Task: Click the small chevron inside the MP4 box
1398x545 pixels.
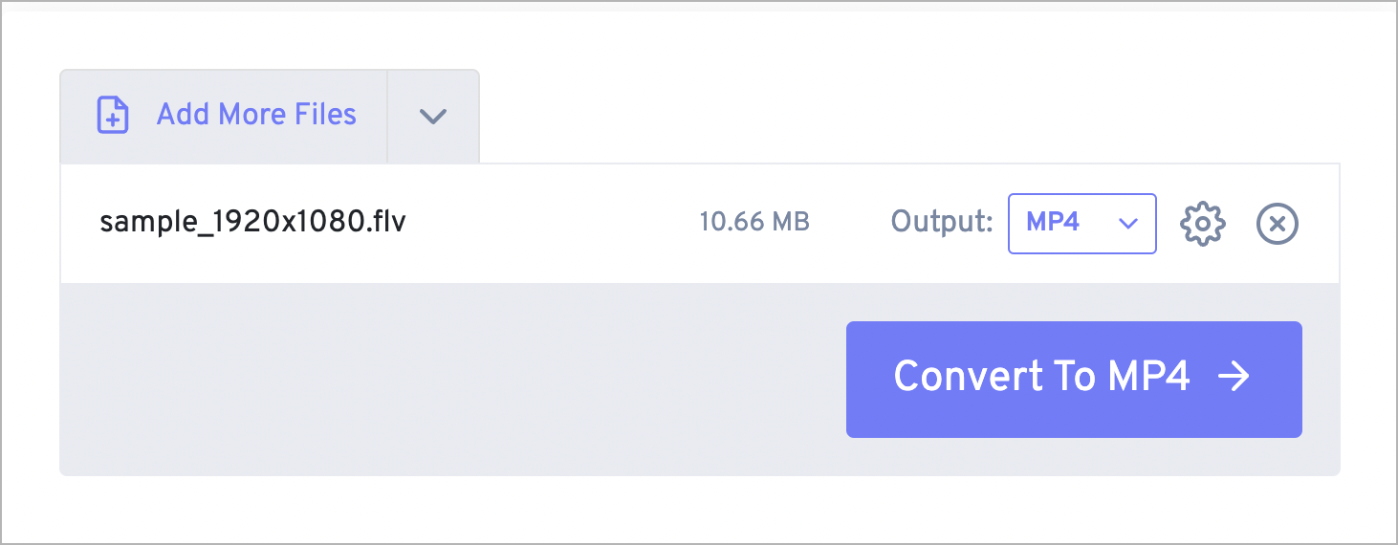Action: point(1128,224)
